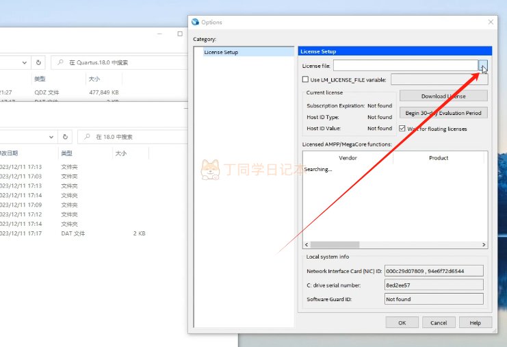Click Host ID Value Not found value

[380, 129]
